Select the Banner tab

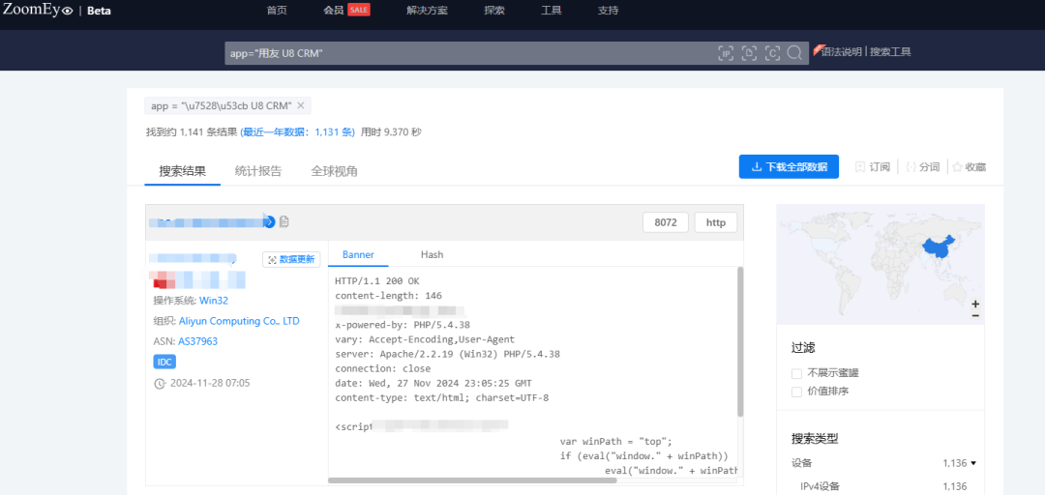[x=359, y=254]
